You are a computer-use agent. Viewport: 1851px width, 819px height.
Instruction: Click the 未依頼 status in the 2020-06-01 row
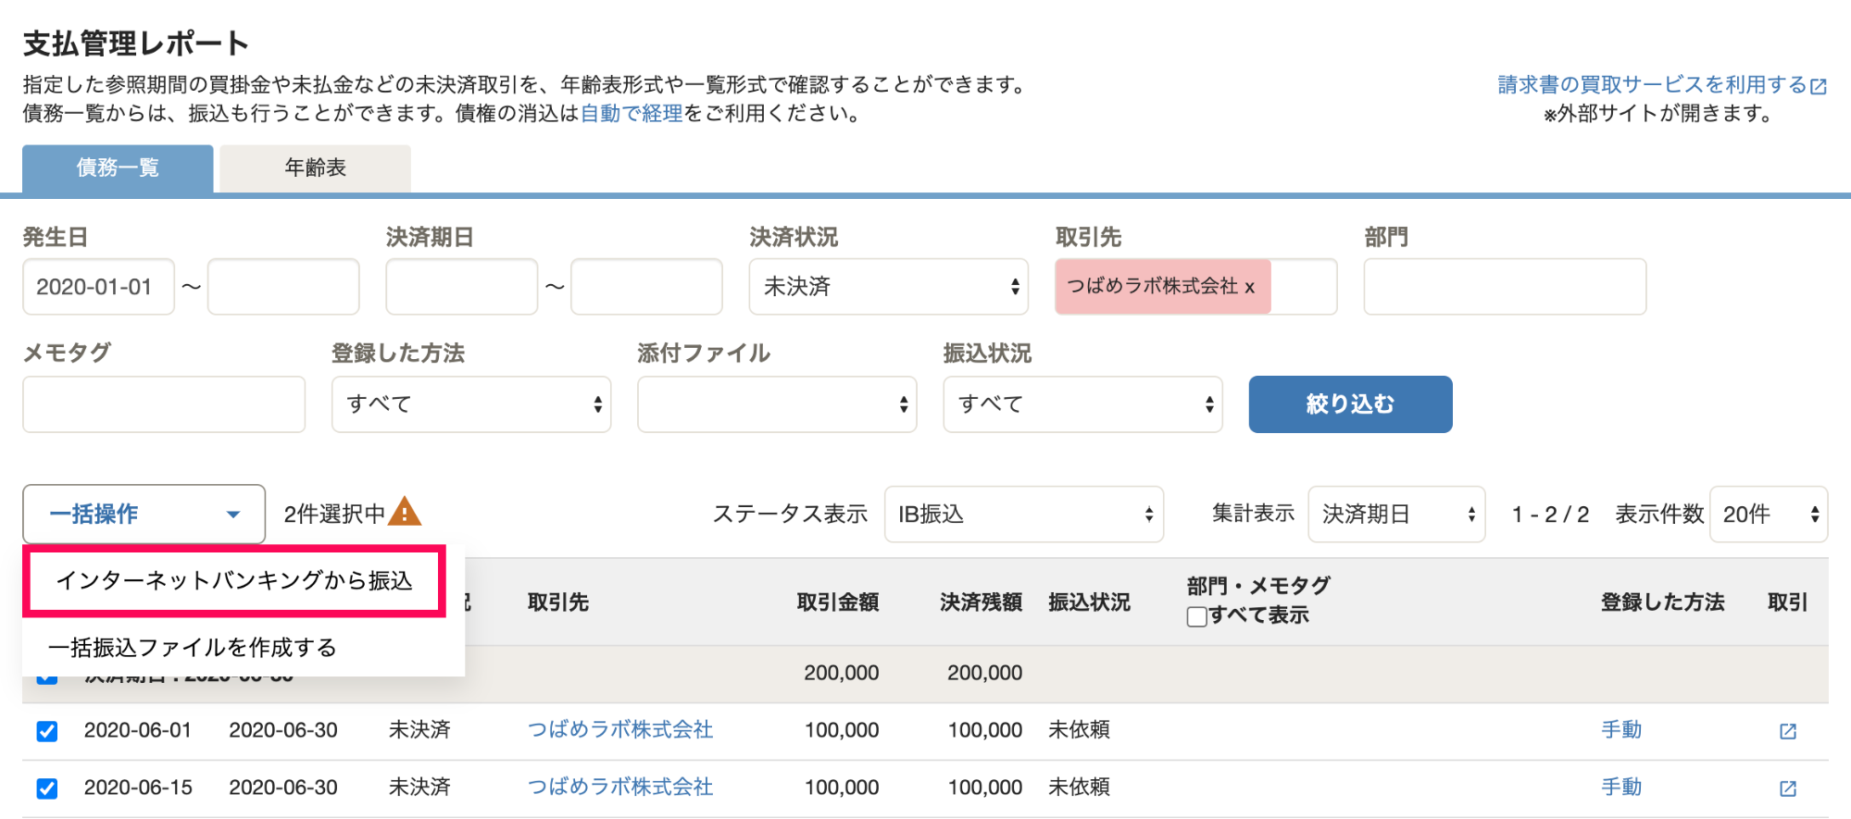click(x=1079, y=730)
